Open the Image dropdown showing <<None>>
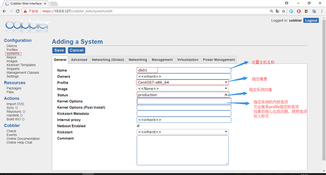This screenshot has height=175, width=326. (x=183, y=88)
